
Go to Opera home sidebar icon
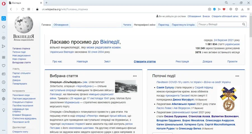pyautogui.click(x=4, y=18)
